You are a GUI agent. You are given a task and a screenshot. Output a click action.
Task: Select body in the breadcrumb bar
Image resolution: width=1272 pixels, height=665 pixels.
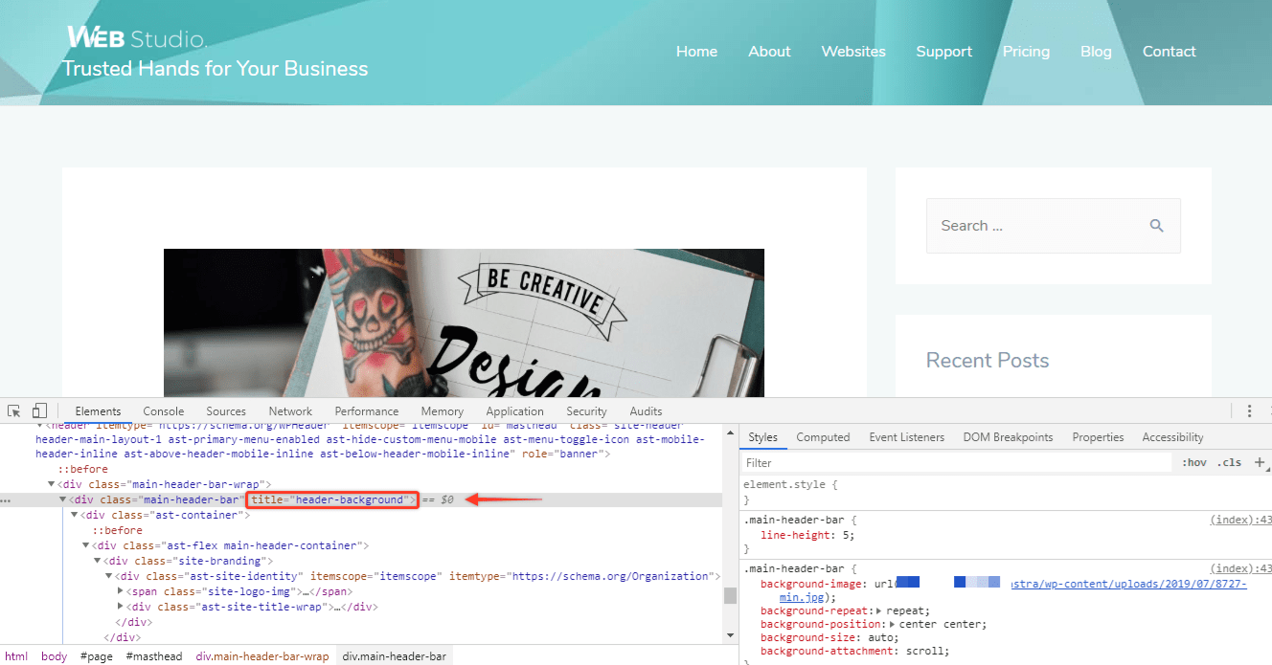[54, 656]
